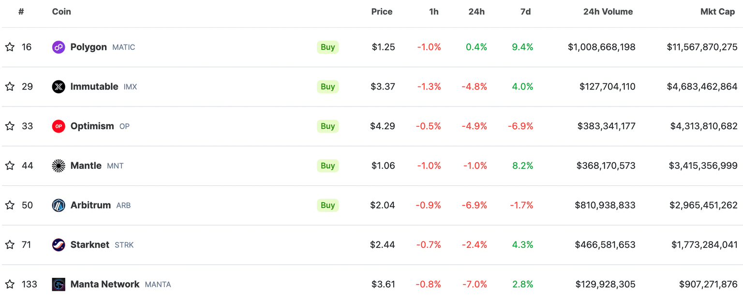Star the Manta Network row

[x=10, y=284]
